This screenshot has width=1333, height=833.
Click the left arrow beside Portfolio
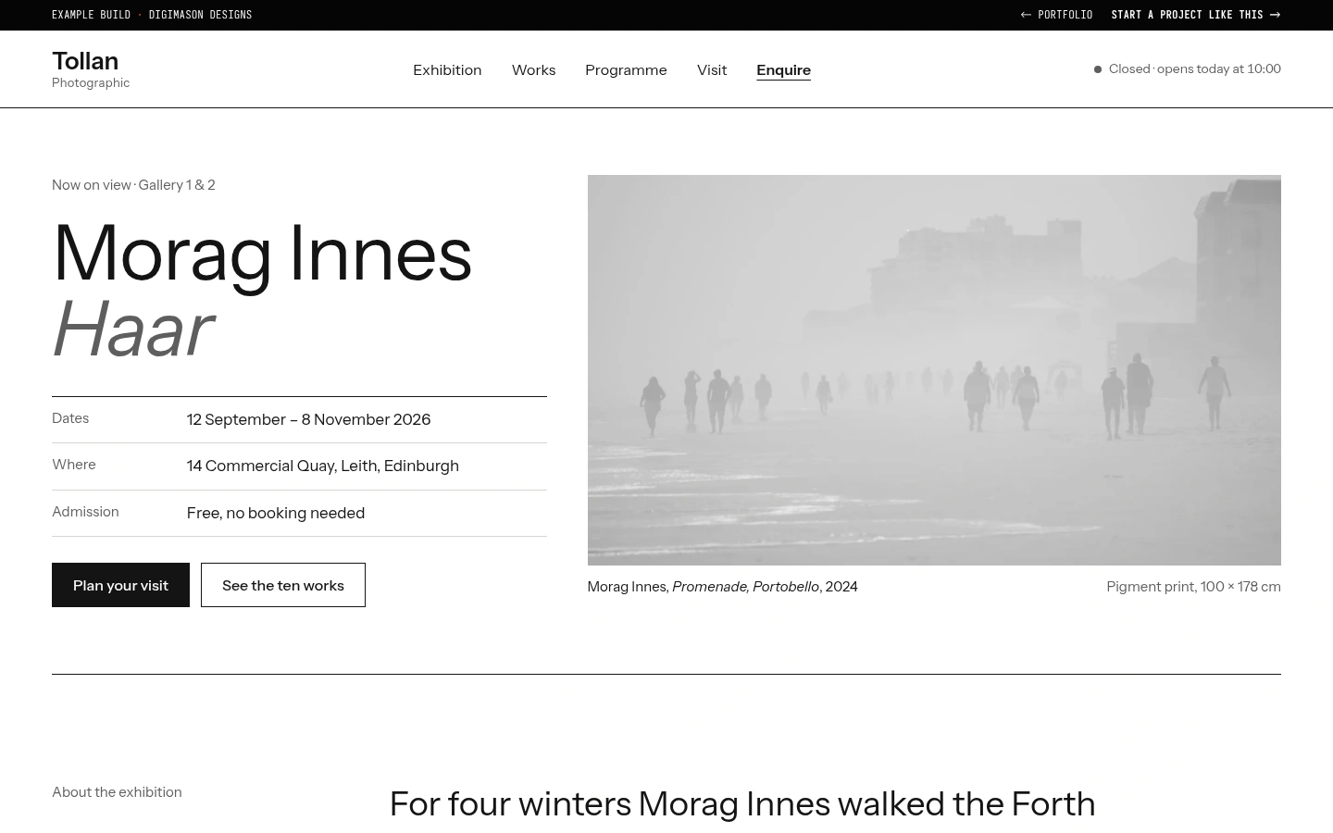[1026, 15]
